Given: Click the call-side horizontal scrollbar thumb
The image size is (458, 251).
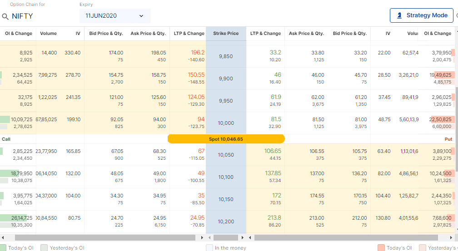Looking at the screenshot, I should [105, 237].
